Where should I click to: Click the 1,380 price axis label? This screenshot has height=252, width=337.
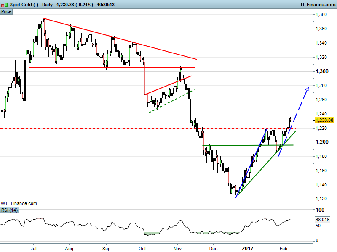[321, 14]
